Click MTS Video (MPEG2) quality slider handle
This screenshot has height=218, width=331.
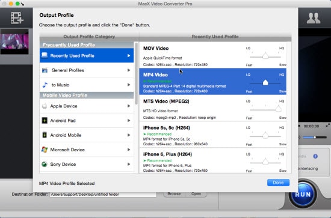(278, 109)
